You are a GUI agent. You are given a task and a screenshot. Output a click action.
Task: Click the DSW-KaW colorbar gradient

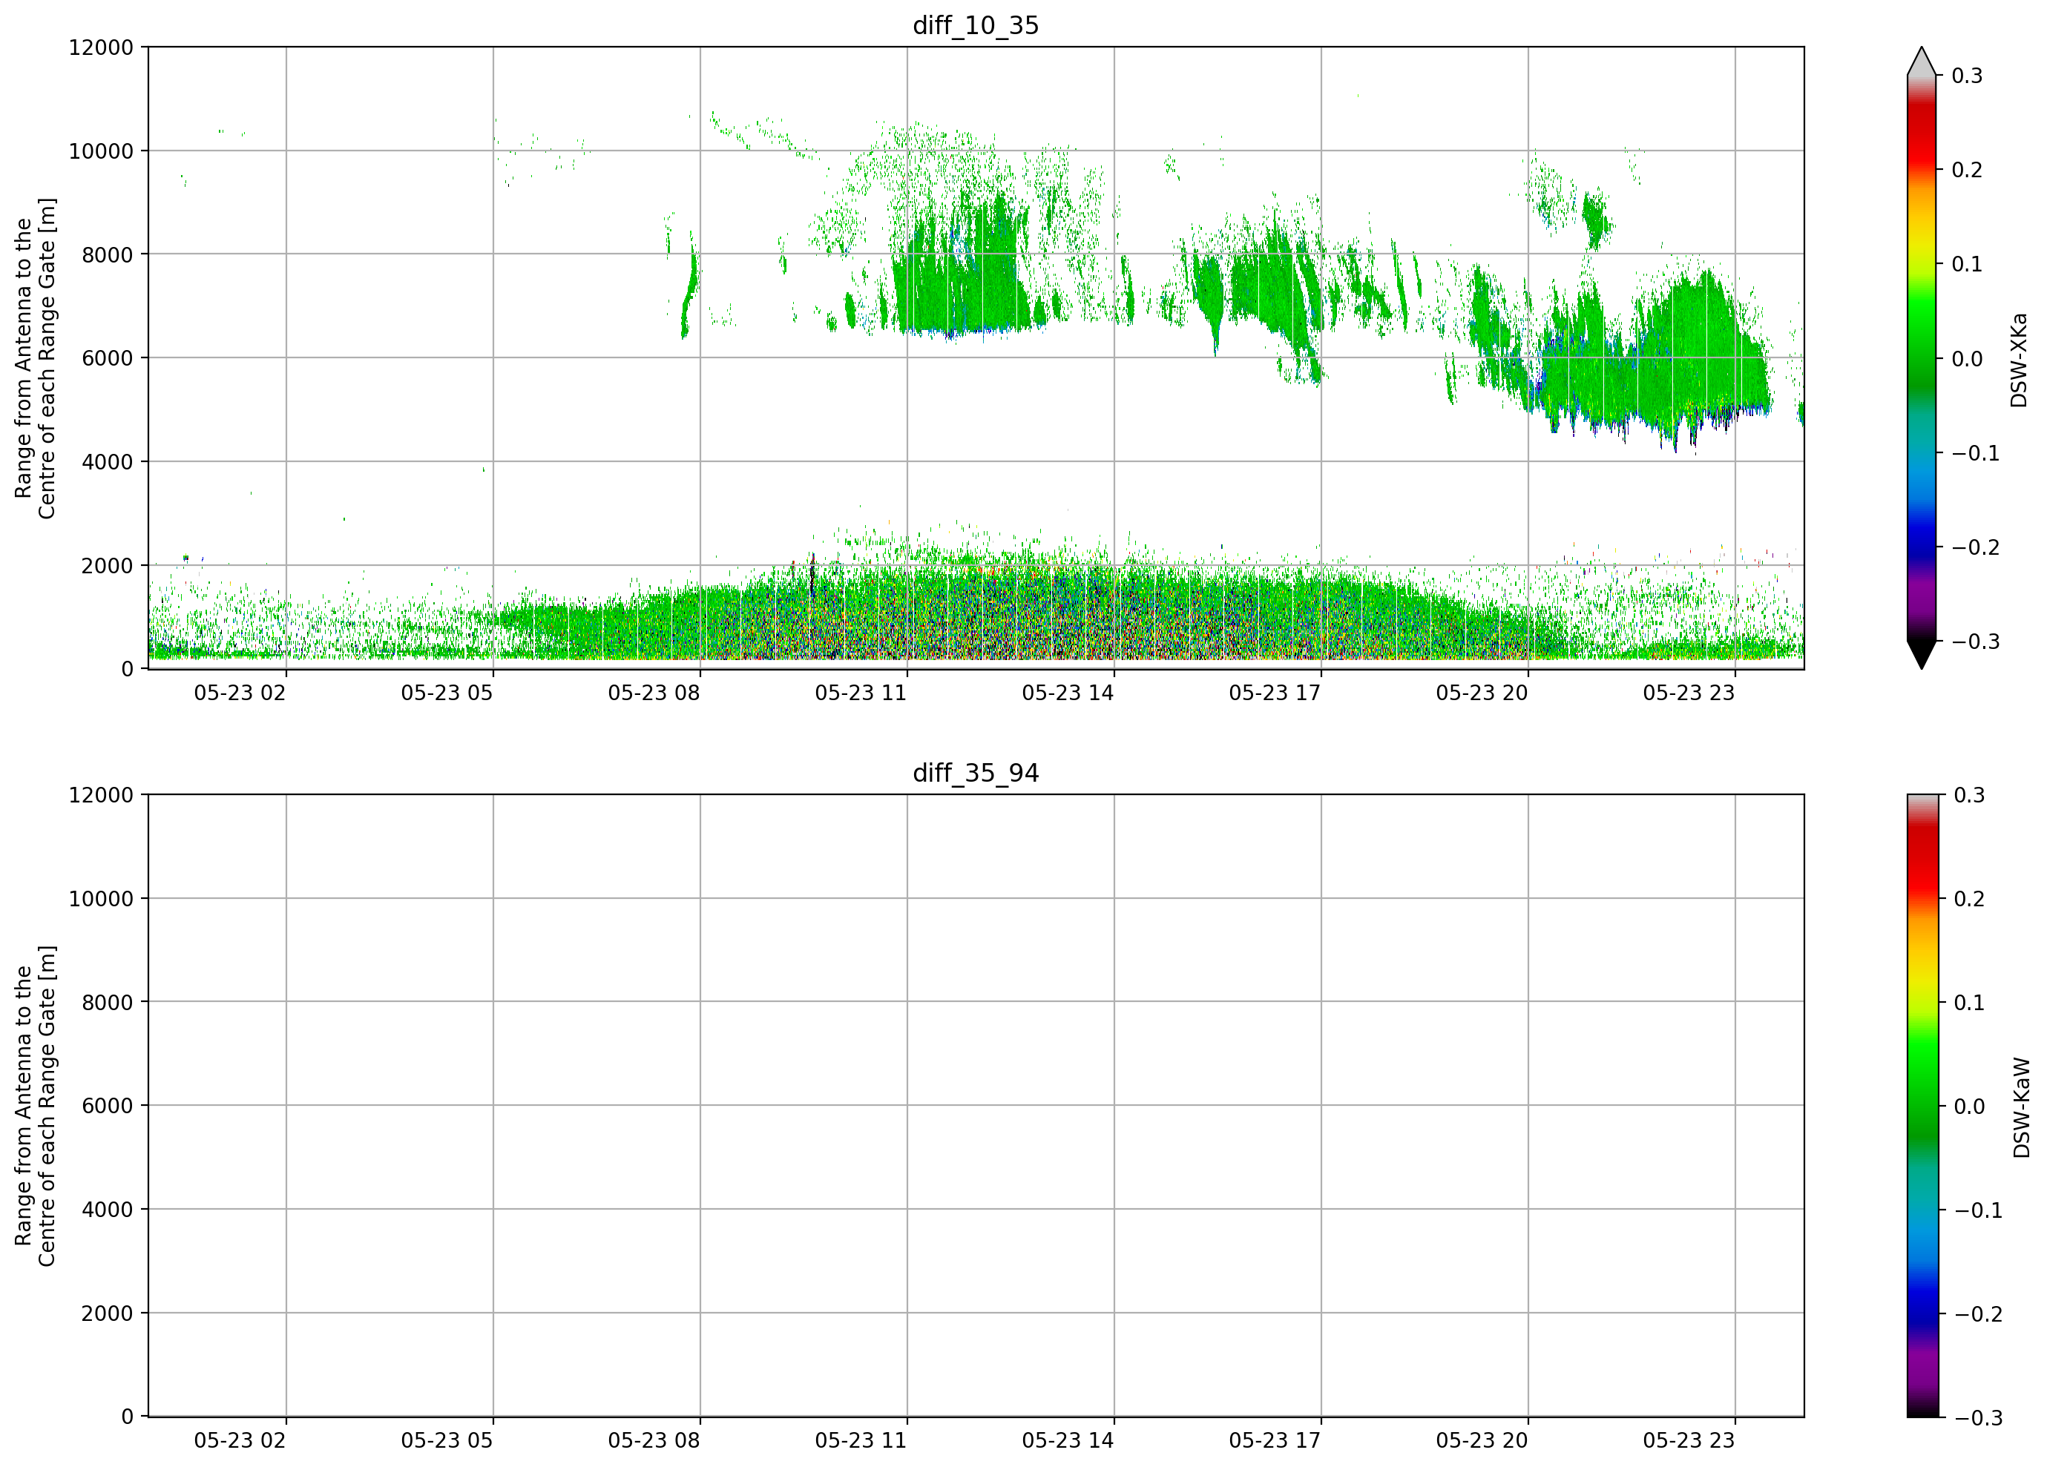click(x=1922, y=1106)
